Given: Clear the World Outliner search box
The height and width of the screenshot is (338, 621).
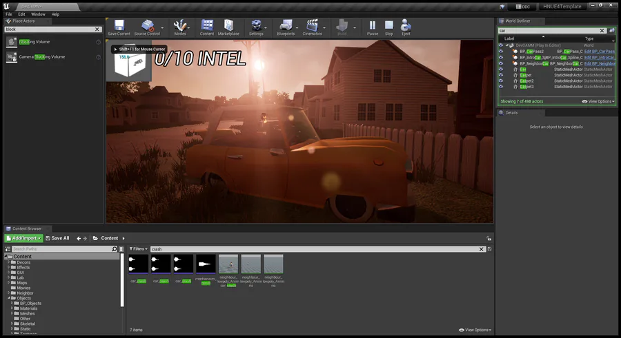Looking at the screenshot, I should click(602, 30).
